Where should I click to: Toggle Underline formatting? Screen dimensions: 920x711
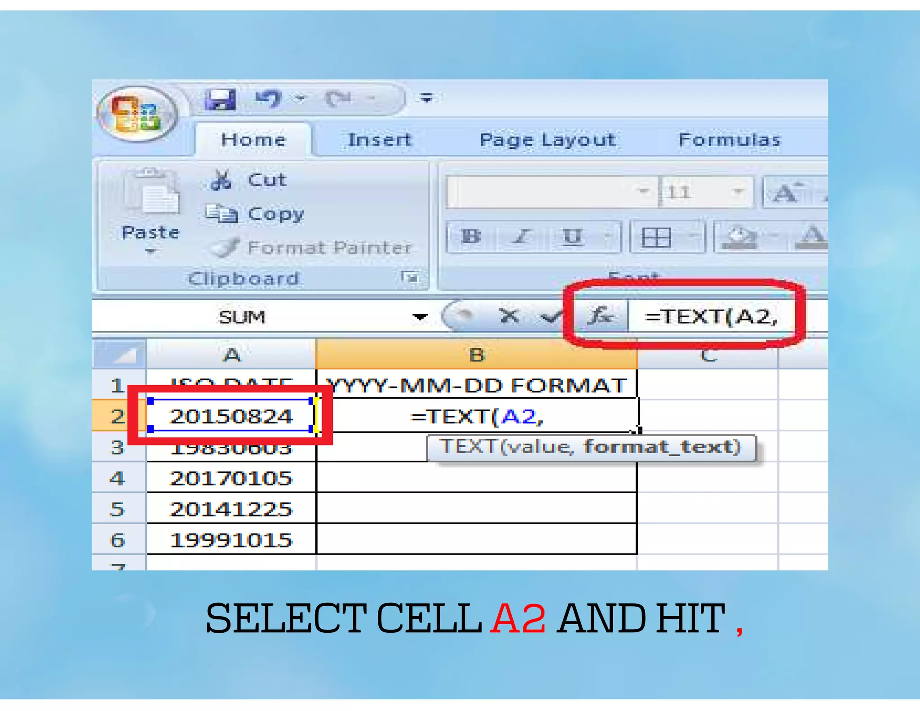(x=572, y=236)
